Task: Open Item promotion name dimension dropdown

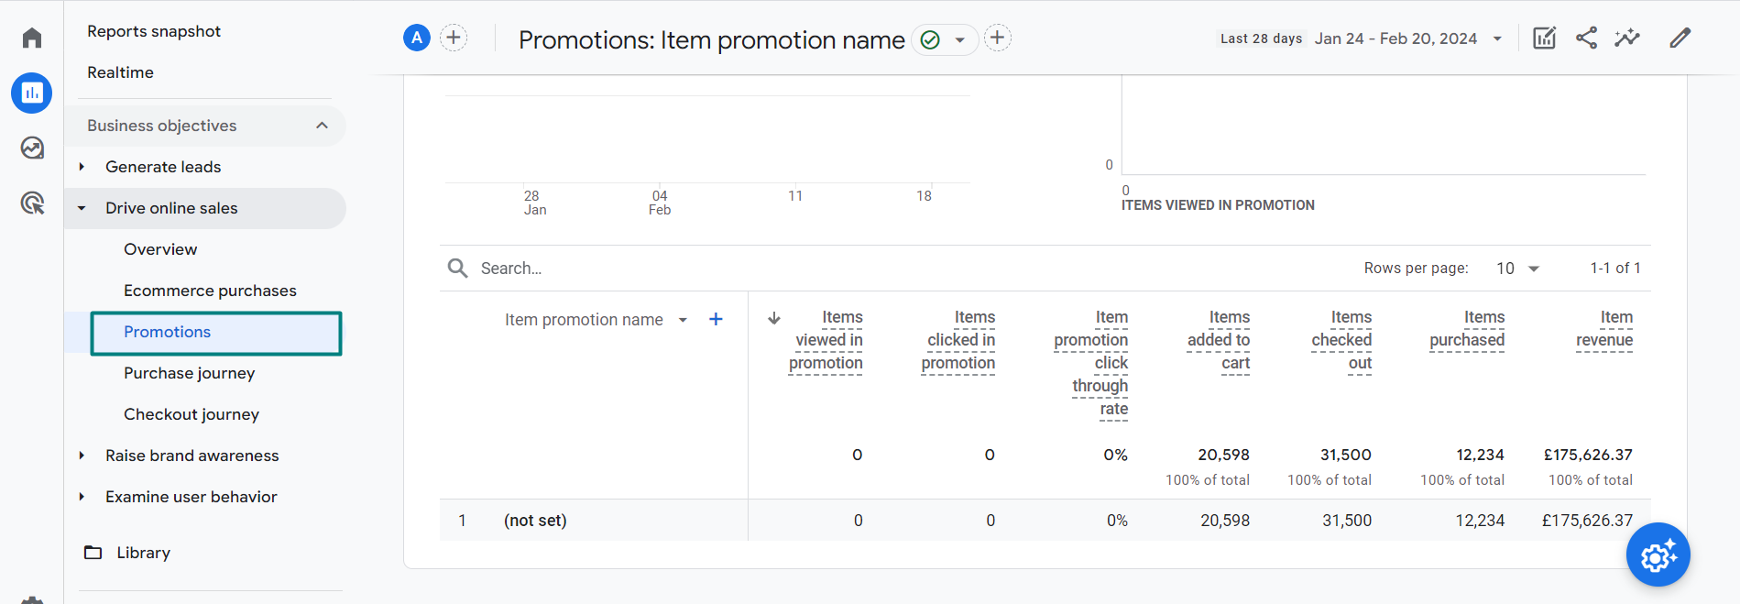Action: [683, 320]
